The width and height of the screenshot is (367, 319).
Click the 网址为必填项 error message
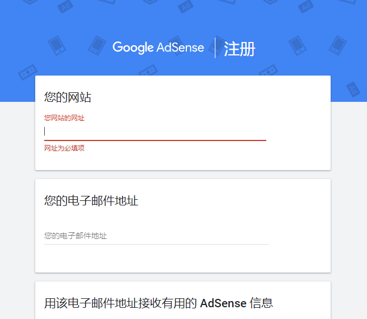pos(64,148)
